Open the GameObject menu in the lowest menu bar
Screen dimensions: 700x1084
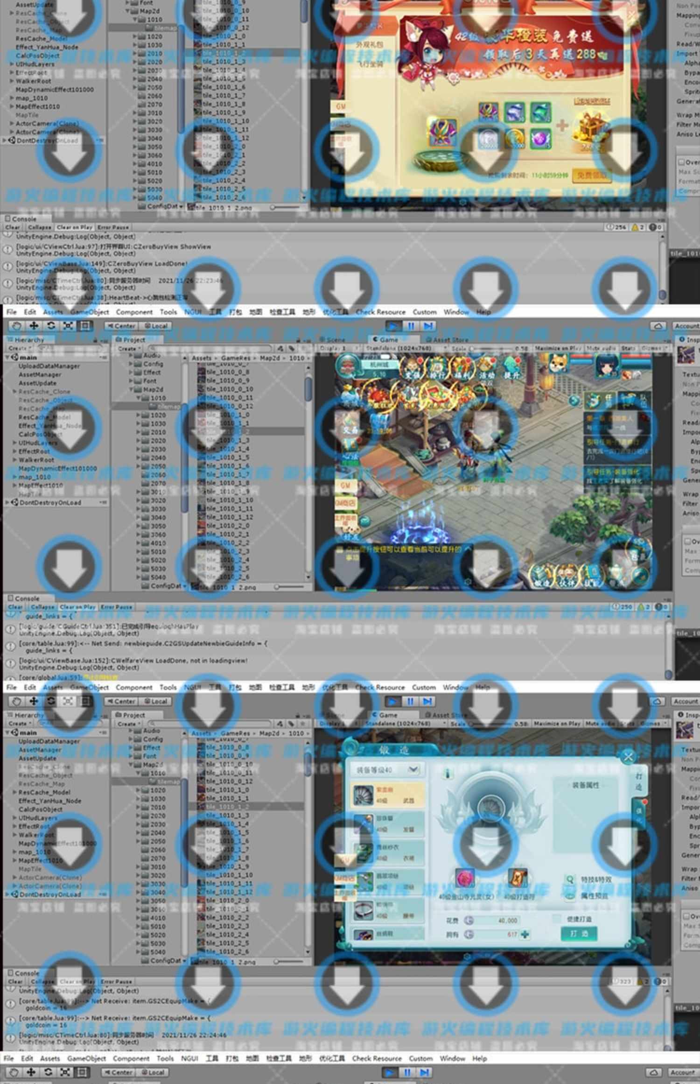point(87,1058)
